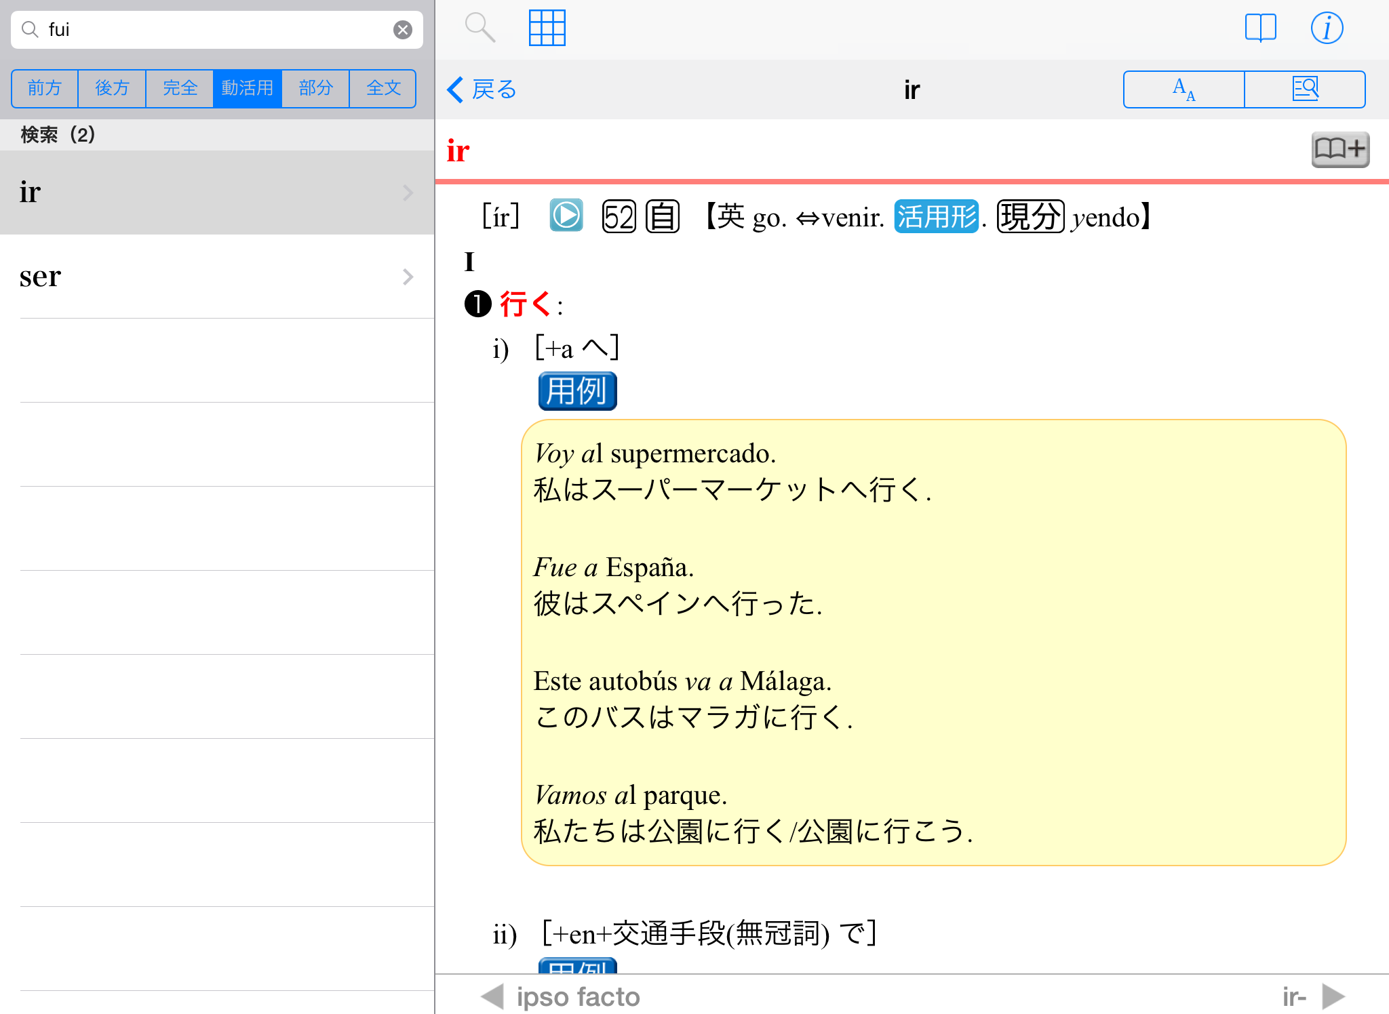Image resolution: width=1389 pixels, height=1014 pixels.
Task: Open the in-page search icon
Action: (1305, 89)
